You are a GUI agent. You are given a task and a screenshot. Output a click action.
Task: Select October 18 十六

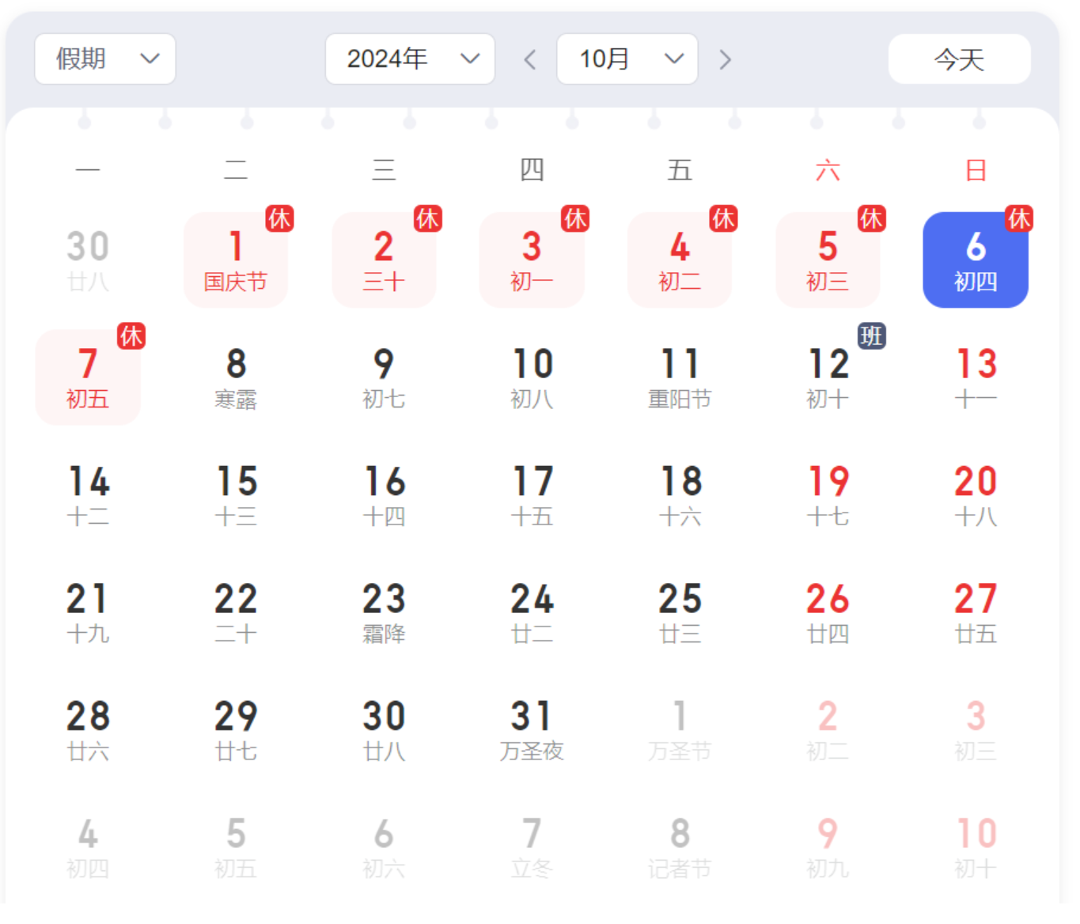pos(680,495)
